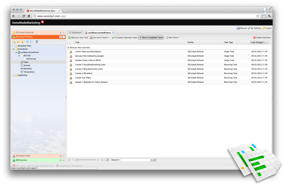
Task: Select the cordless screwdrivers tab
Action: coord(99,33)
